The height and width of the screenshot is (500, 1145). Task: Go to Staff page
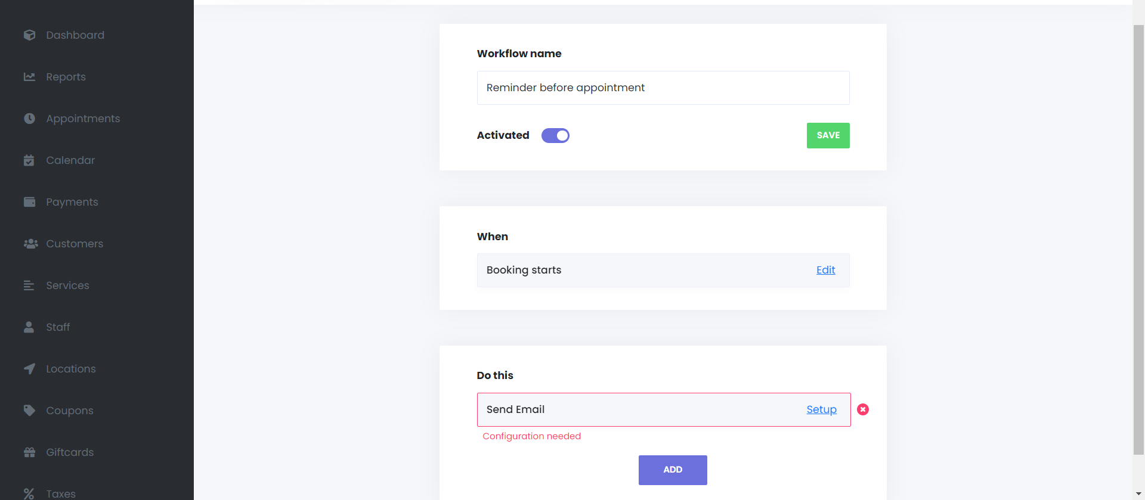(x=58, y=327)
